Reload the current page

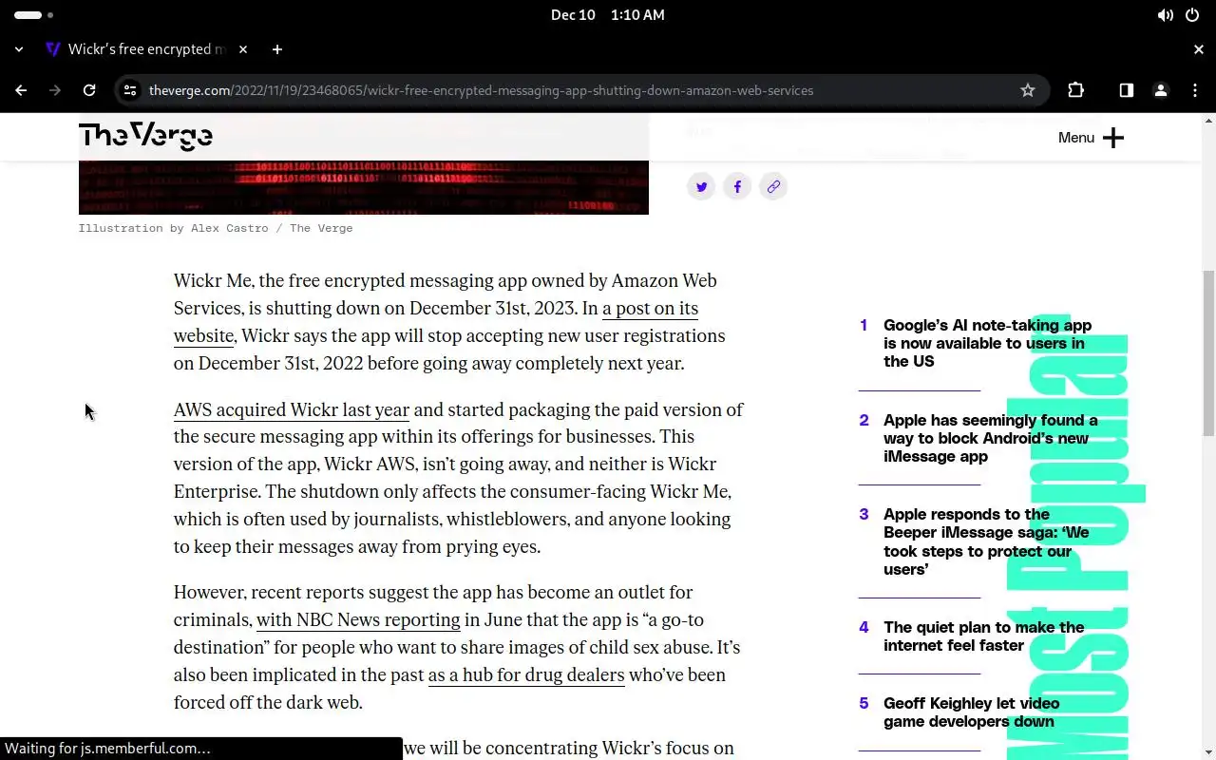[x=89, y=90]
